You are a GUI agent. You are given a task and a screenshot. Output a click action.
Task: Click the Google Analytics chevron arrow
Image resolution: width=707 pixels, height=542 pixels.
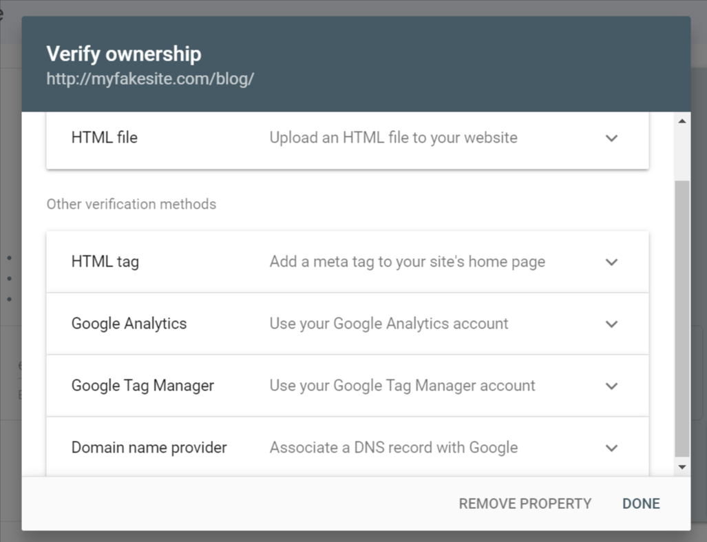pyautogui.click(x=611, y=324)
